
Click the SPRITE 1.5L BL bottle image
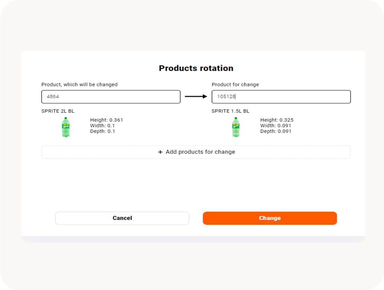236,127
